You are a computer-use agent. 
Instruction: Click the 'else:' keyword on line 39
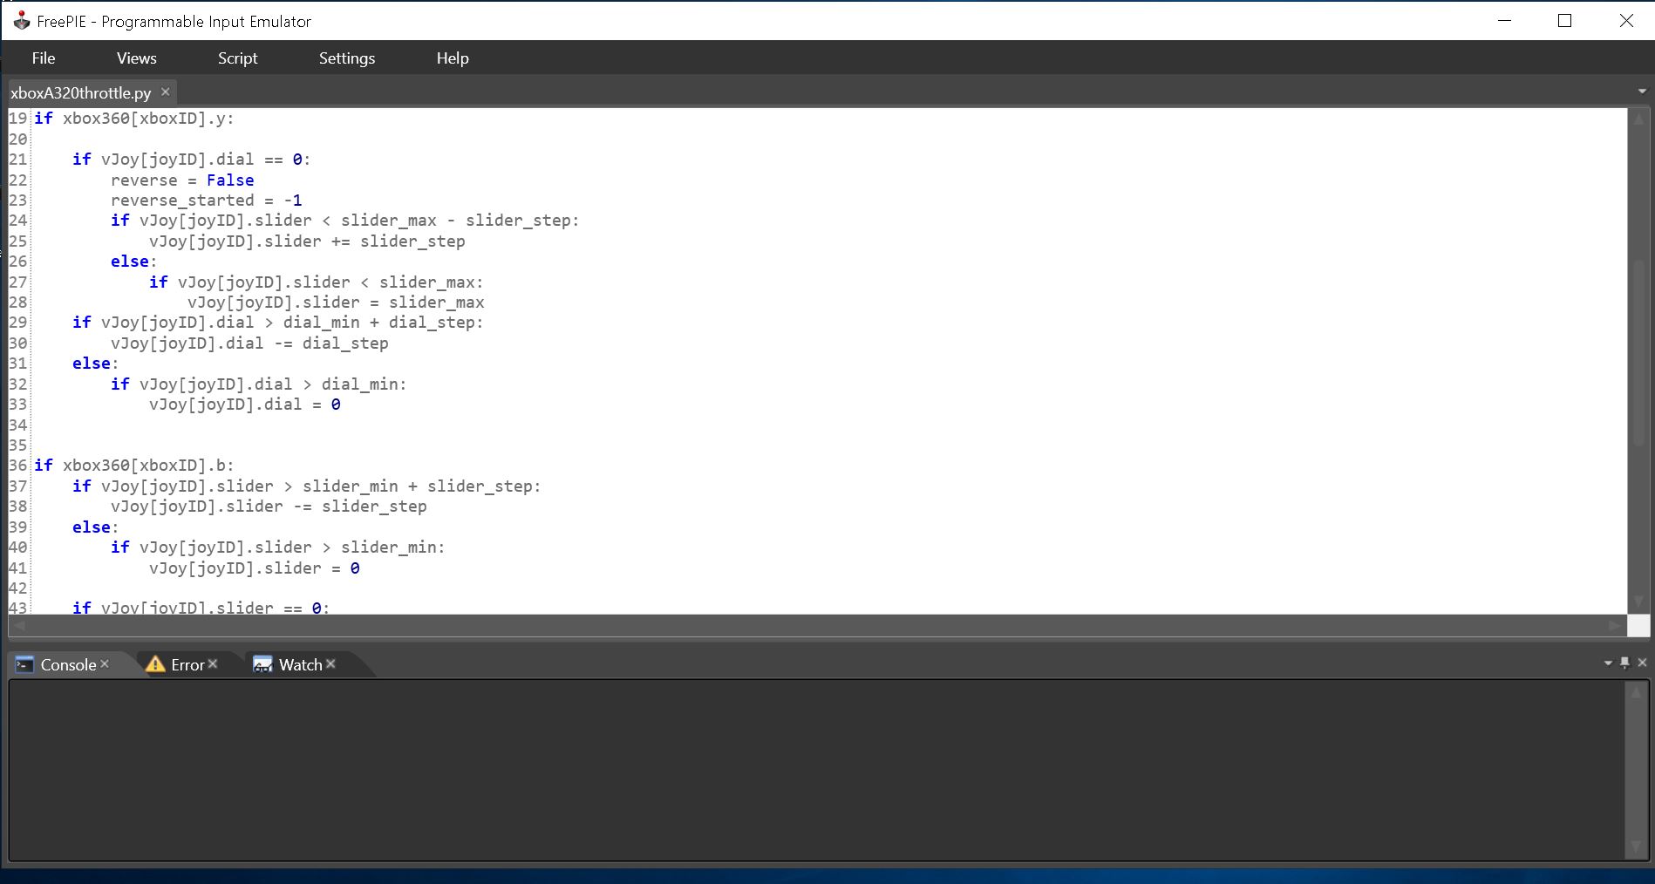pyautogui.click(x=95, y=527)
